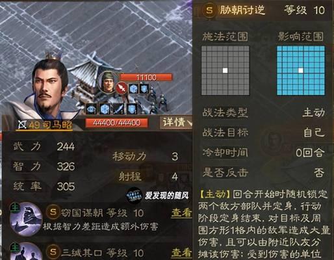Click the 战法类型 主动 row
Viewport: 334px width, 260px height.
pos(263,112)
